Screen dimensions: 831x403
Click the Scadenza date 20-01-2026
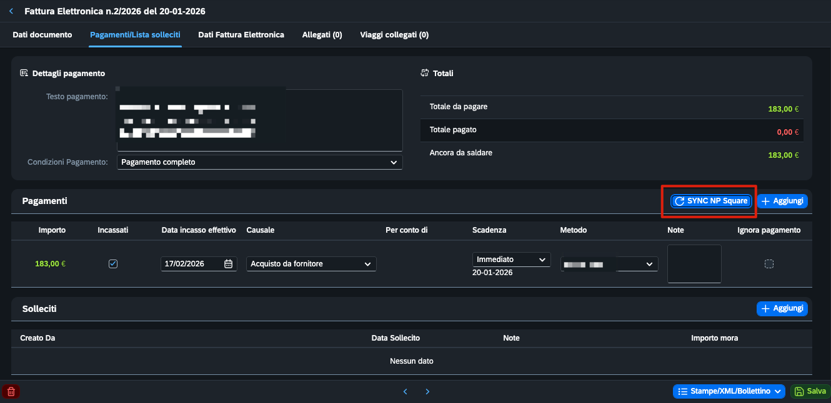pos(492,273)
